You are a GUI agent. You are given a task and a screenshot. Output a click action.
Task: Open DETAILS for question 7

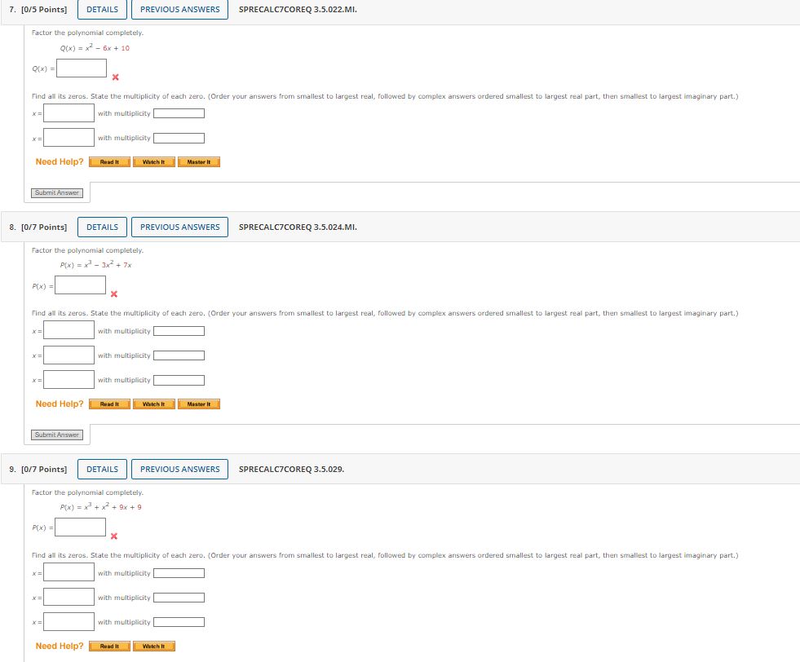[101, 9]
